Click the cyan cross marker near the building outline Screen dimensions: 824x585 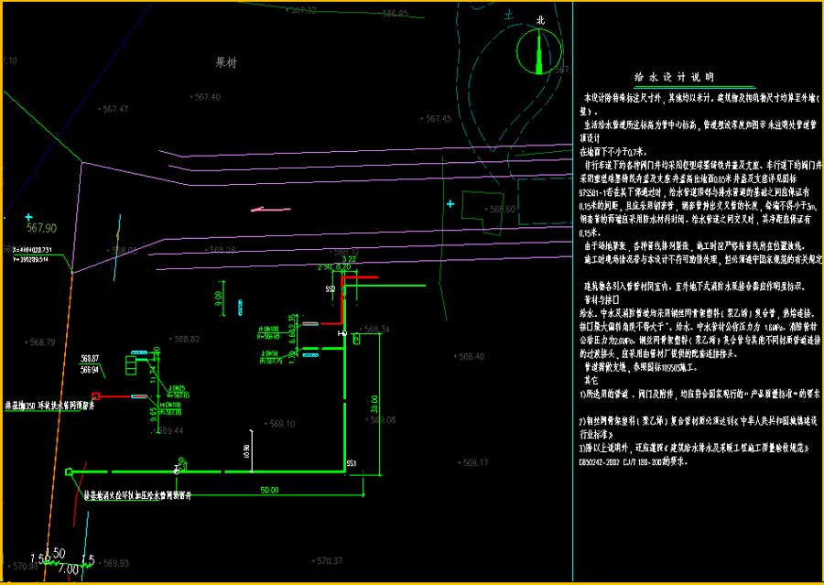click(x=450, y=203)
